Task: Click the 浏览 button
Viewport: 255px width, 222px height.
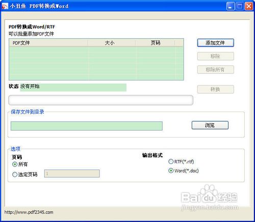Action: click(210, 125)
